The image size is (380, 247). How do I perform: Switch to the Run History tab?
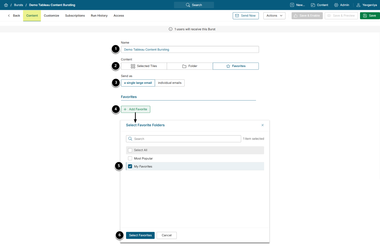(x=99, y=15)
